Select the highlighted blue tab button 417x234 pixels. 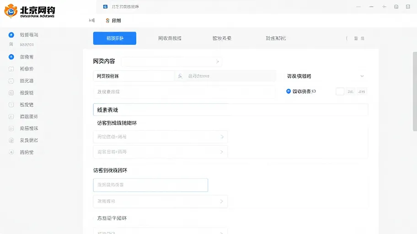pos(115,38)
